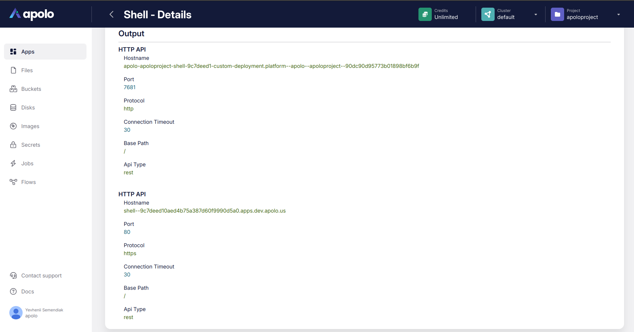
Task: Click the Apollo logo in the header
Action: click(32, 14)
